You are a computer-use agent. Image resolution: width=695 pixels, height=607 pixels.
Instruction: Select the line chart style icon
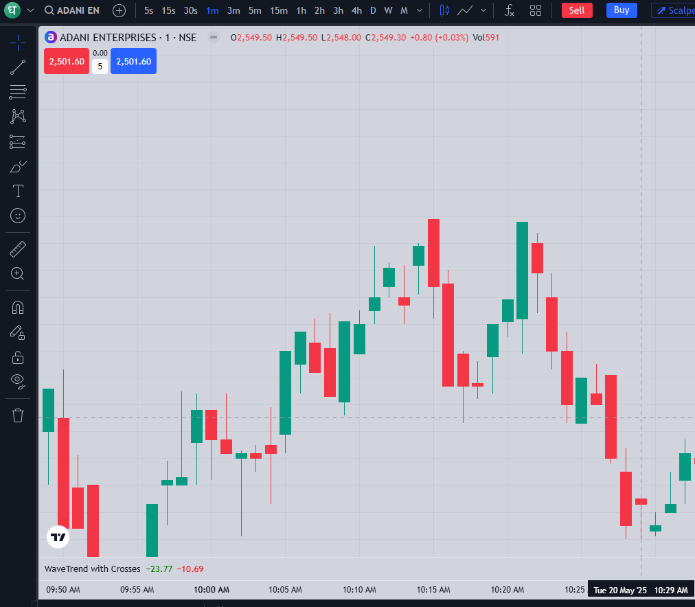tap(464, 10)
